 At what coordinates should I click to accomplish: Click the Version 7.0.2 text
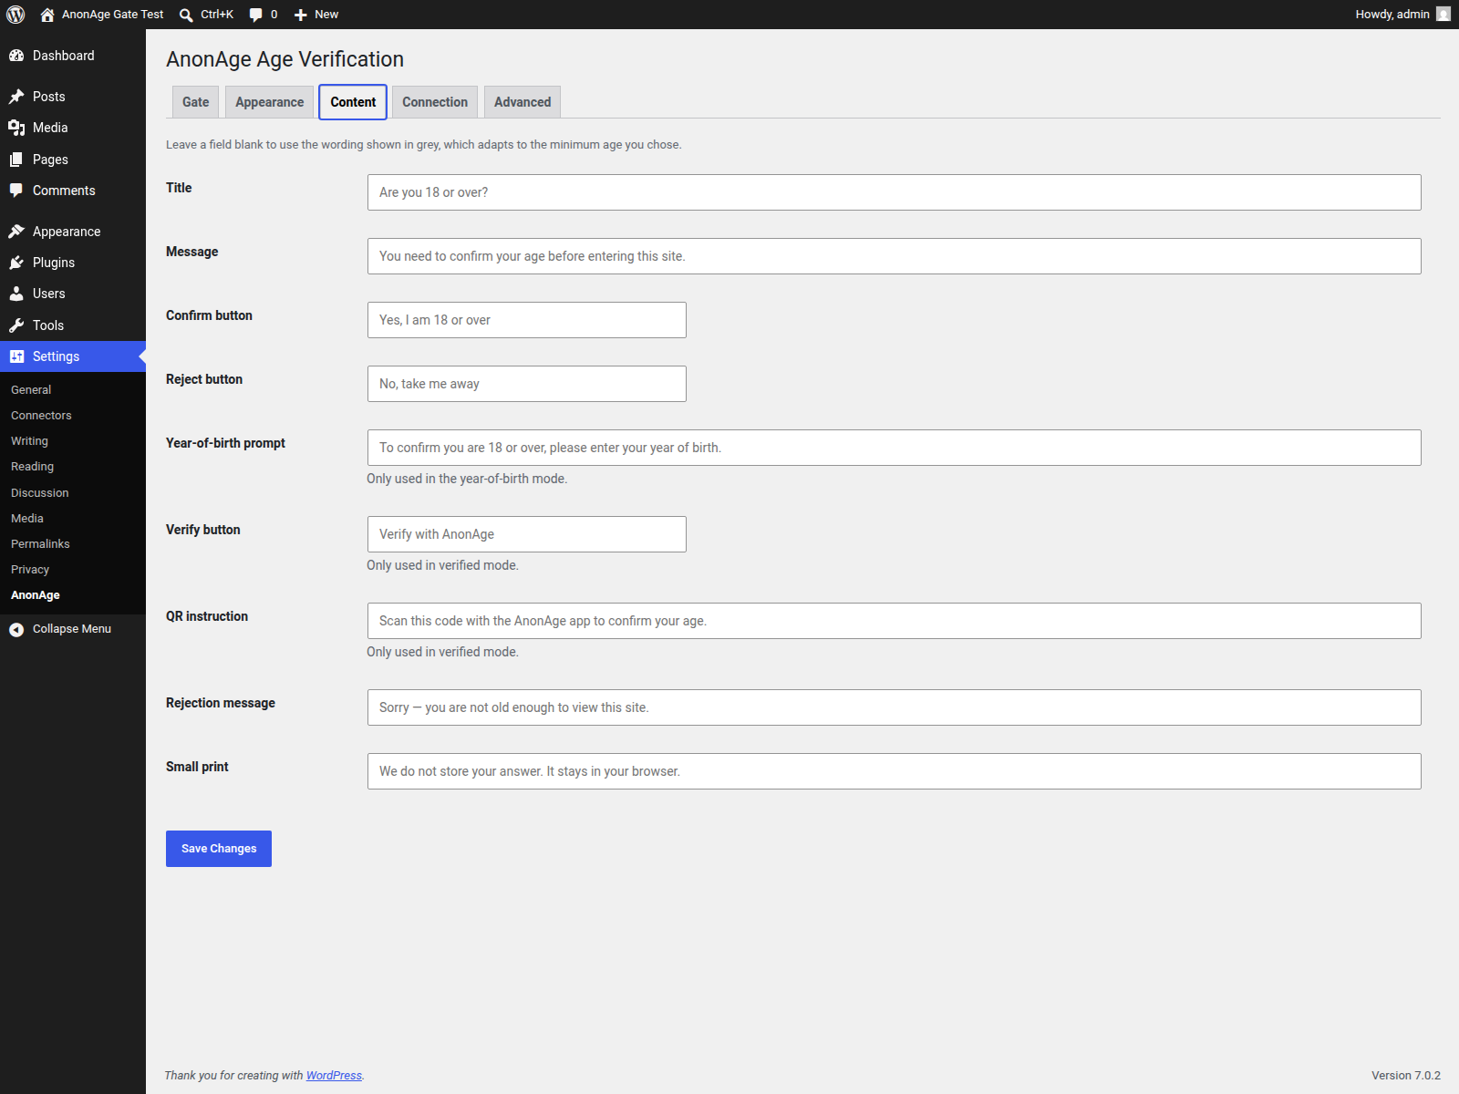click(x=1406, y=1076)
